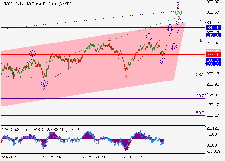This screenshot has width=225, height=161.
Task: Select the 22 Mar 2022 date marker
Action: 12,157
